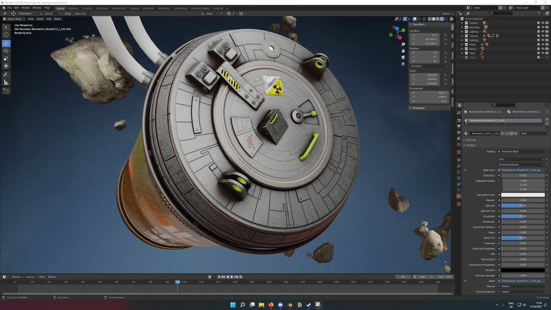Switch to the Shading workspace tab
Viewport: 551px width, 310px height.
134,8
